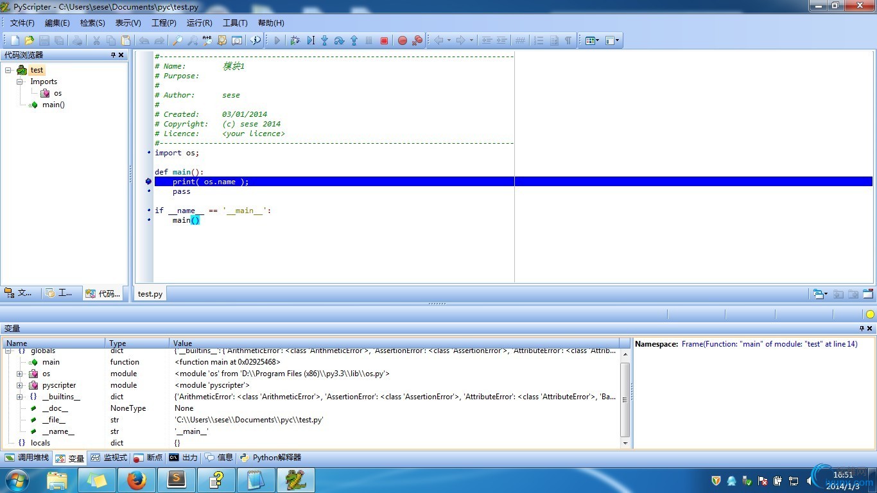The height and width of the screenshot is (493, 877).
Task: Switch to the 调用堆栈 call stack tab
Action: [x=27, y=458]
